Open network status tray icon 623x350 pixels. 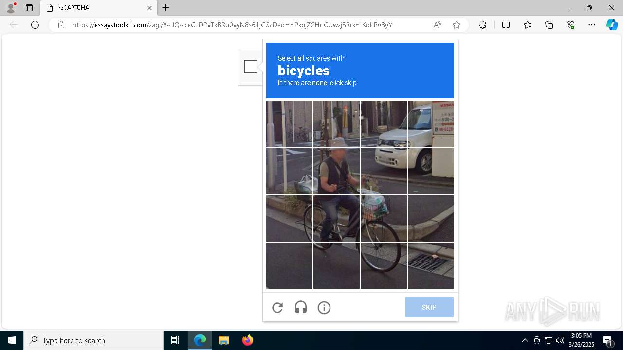point(549,340)
